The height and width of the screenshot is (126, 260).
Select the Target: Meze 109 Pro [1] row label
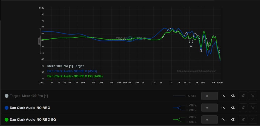(x=29, y=96)
